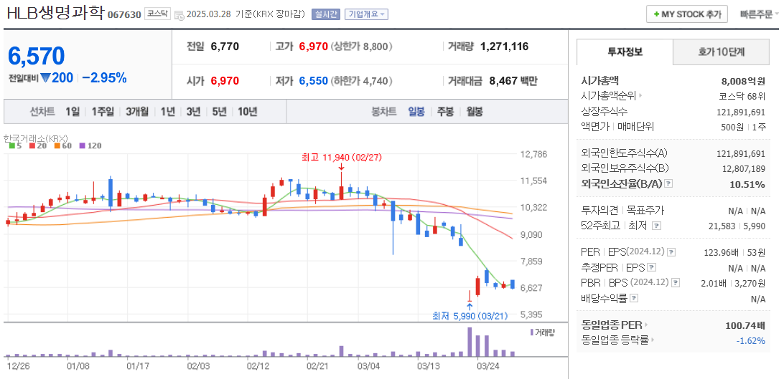The height and width of the screenshot is (379, 784).
Task: Click the purple 120-day moving average legend marker
Action: click(x=82, y=145)
